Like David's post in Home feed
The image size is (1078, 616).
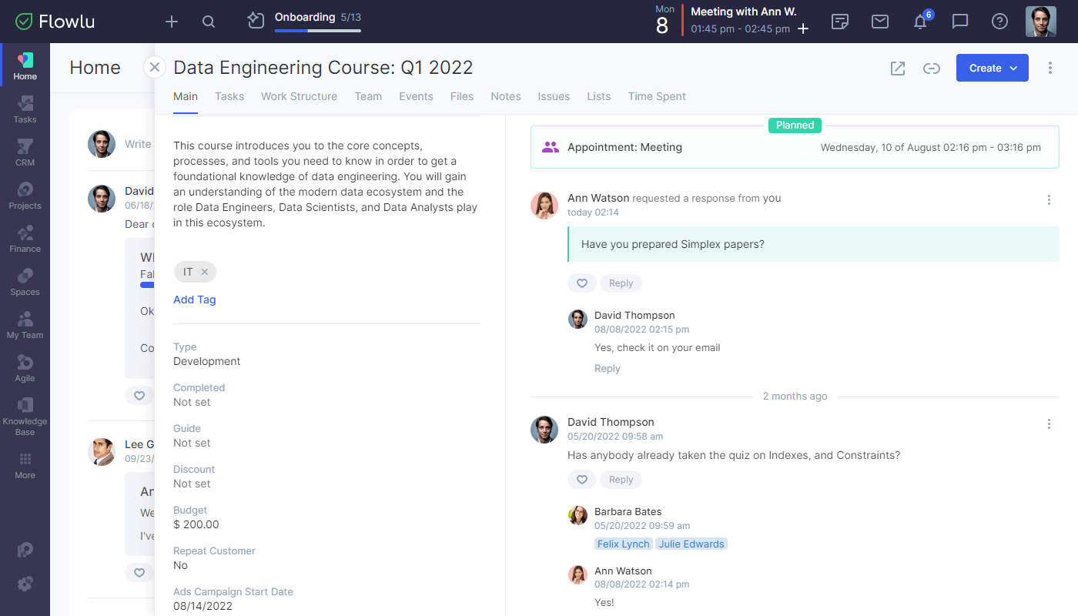(x=139, y=396)
